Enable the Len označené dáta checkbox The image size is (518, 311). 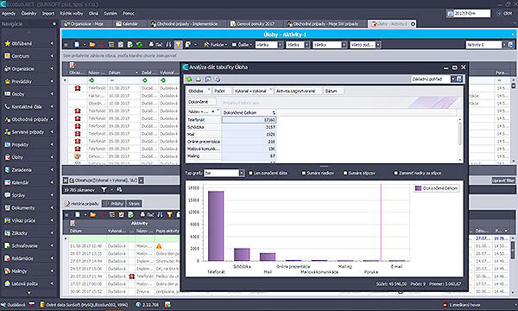click(250, 173)
